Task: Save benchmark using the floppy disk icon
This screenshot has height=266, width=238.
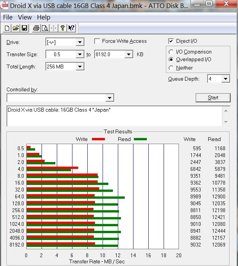Action: pos(24,28)
